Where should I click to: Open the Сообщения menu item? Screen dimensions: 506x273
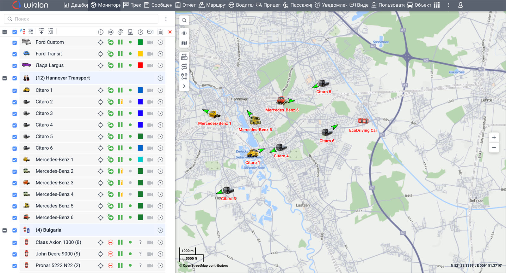click(158, 5)
